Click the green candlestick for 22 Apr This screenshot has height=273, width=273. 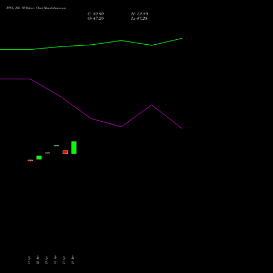pyautogui.click(x=39, y=158)
